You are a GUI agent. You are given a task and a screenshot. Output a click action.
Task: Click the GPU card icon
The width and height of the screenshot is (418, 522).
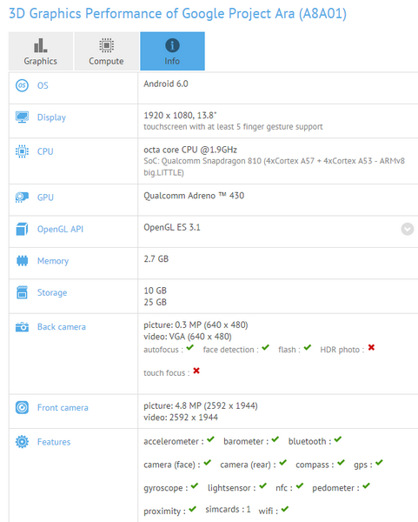pyautogui.click(x=22, y=197)
